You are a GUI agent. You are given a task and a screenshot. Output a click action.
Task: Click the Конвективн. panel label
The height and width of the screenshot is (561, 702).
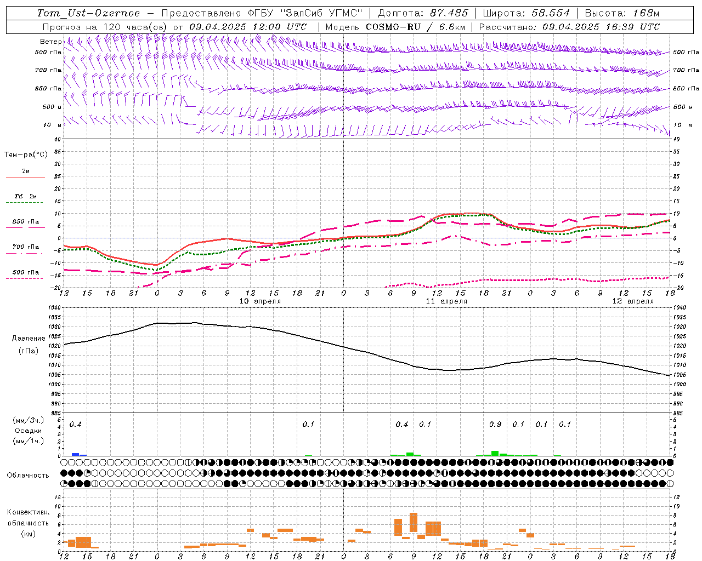(28, 512)
